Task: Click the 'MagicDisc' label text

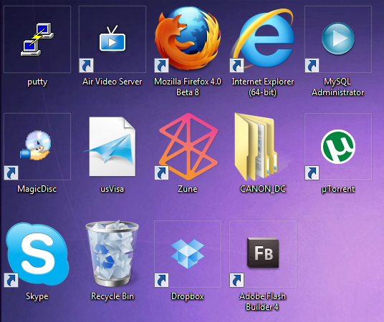Action: click(x=37, y=189)
